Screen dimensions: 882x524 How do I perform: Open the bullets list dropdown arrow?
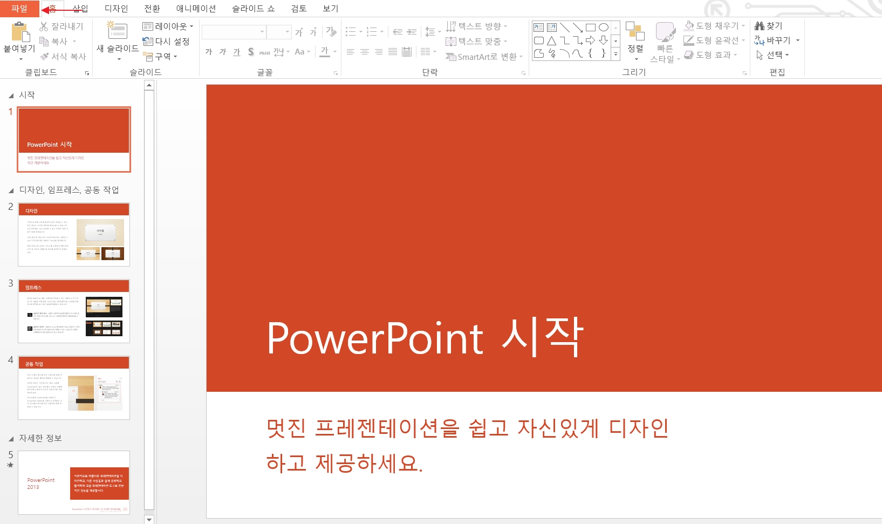coord(361,32)
